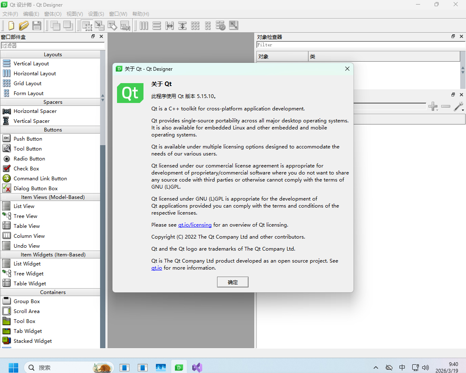
Task: Click the remove dynamic property minus button
Action: [446, 106]
